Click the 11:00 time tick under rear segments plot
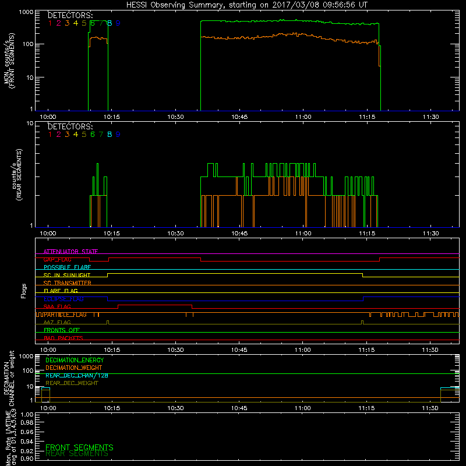The height and width of the screenshot is (466, 466). [303, 234]
